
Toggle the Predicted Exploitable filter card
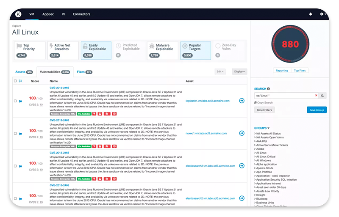[x=129, y=50]
